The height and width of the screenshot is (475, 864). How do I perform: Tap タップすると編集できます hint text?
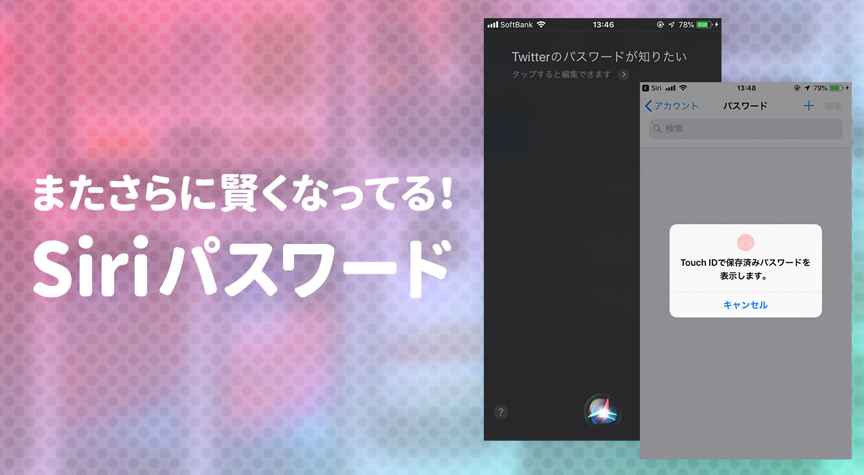[x=562, y=74]
